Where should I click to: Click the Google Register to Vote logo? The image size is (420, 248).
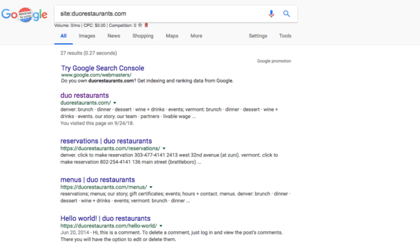25,14
